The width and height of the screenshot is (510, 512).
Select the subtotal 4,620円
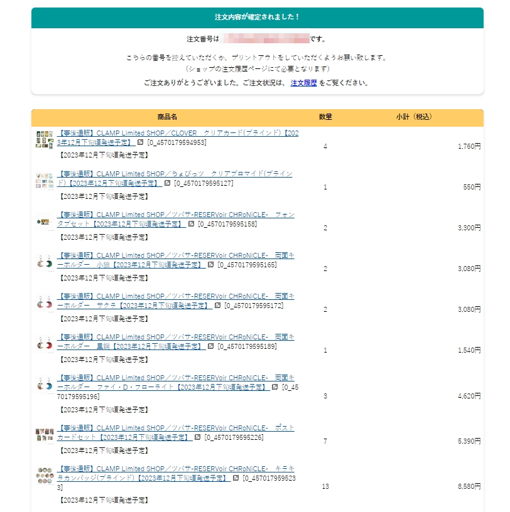[x=469, y=396]
